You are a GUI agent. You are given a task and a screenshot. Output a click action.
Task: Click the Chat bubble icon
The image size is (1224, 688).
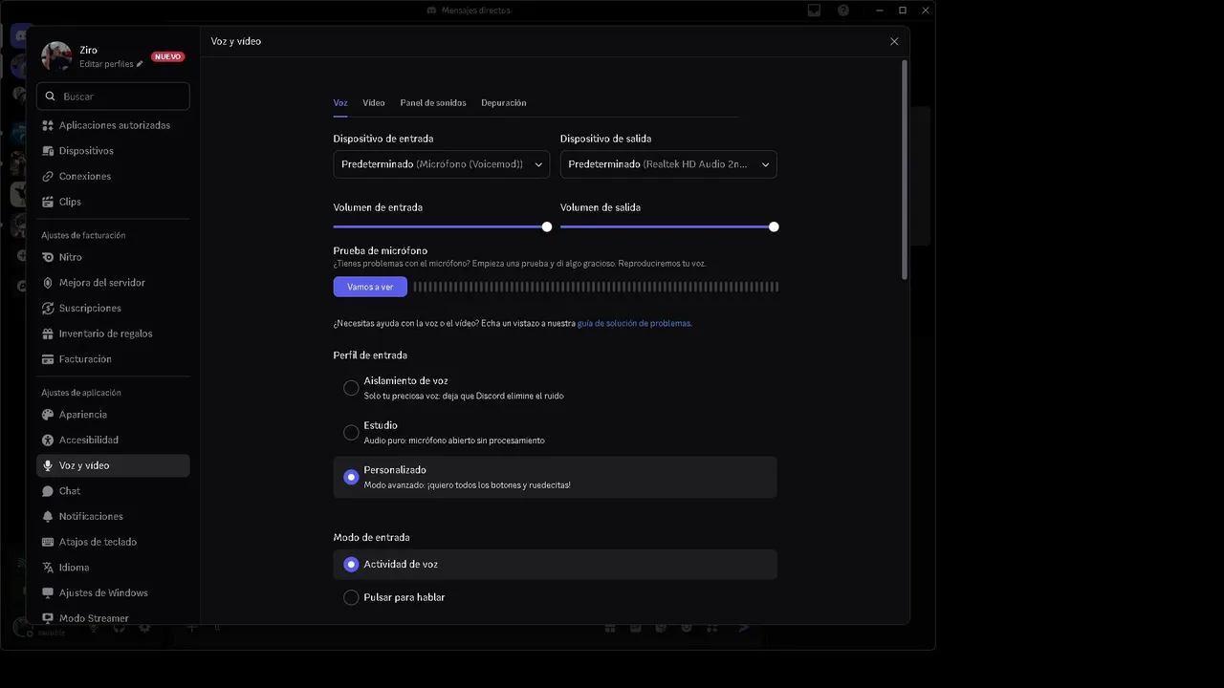pos(49,491)
